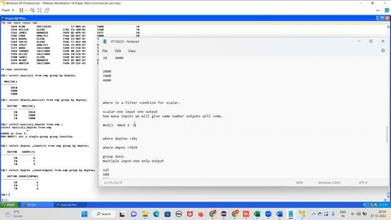Click the line 'where empno =7839' in Notepad

point(120,147)
